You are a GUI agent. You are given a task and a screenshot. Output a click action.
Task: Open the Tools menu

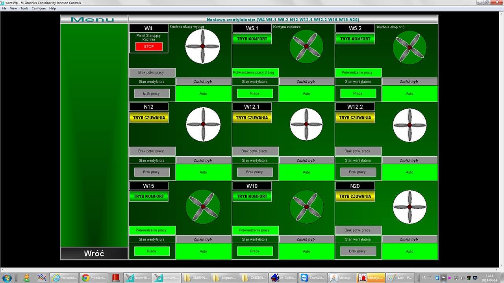24,8
